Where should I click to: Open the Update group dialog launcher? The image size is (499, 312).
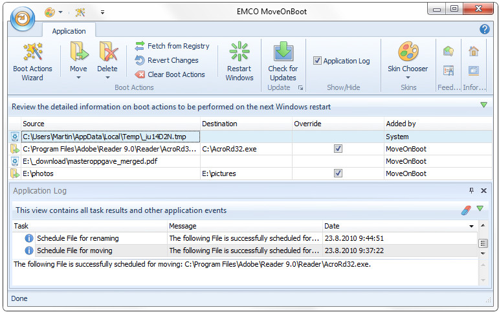point(300,88)
